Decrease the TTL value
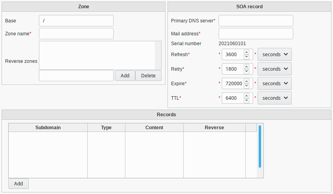The width and height of the screenshot is (333, 194). (247, 100)
